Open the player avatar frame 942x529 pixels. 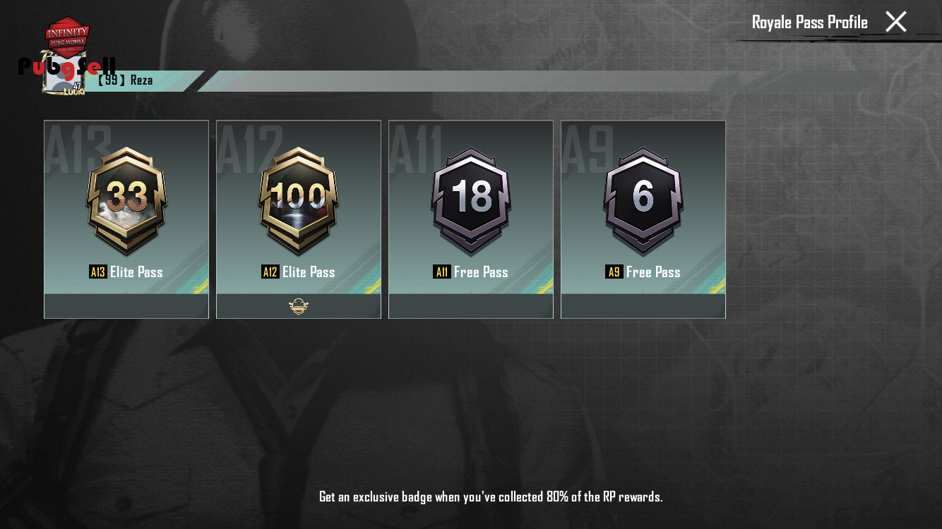point(65,73)
